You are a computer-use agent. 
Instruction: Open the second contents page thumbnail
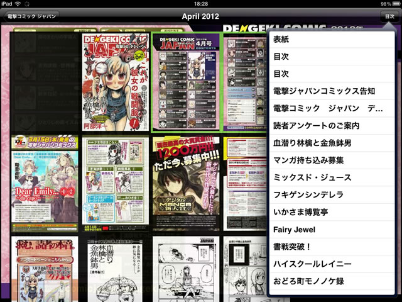[x=245, y=82]
